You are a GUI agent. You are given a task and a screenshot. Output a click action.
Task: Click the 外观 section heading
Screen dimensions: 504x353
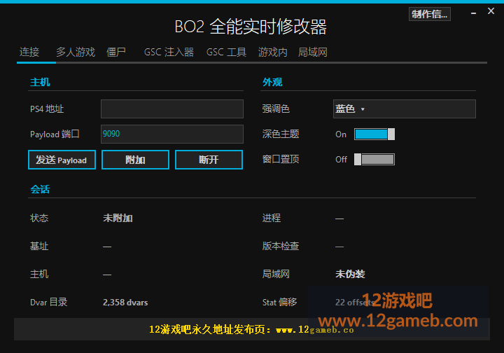pyautogui.click(x=272, y=83)
